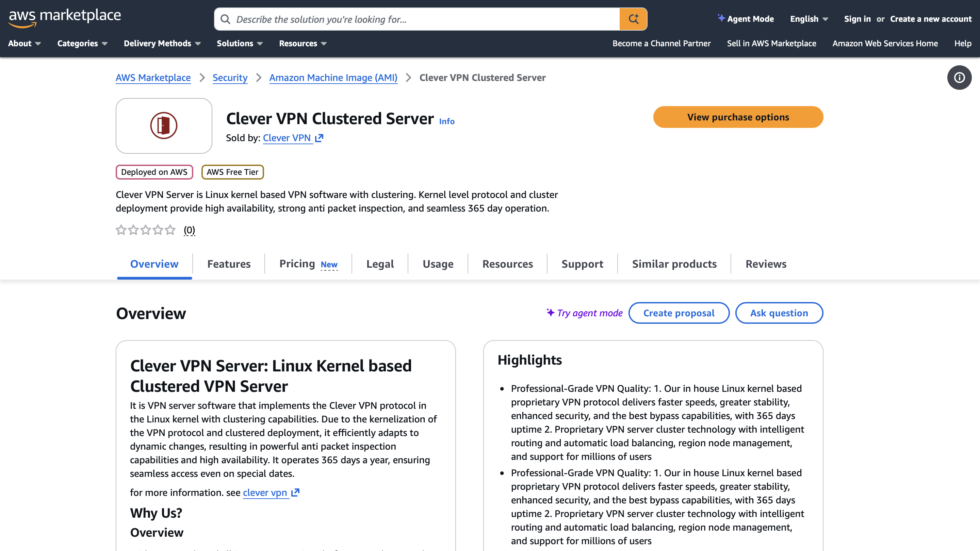Click the Agent Mode sparkle icon
The width and height of the screenshot is (980, 551).
point(721,18)
